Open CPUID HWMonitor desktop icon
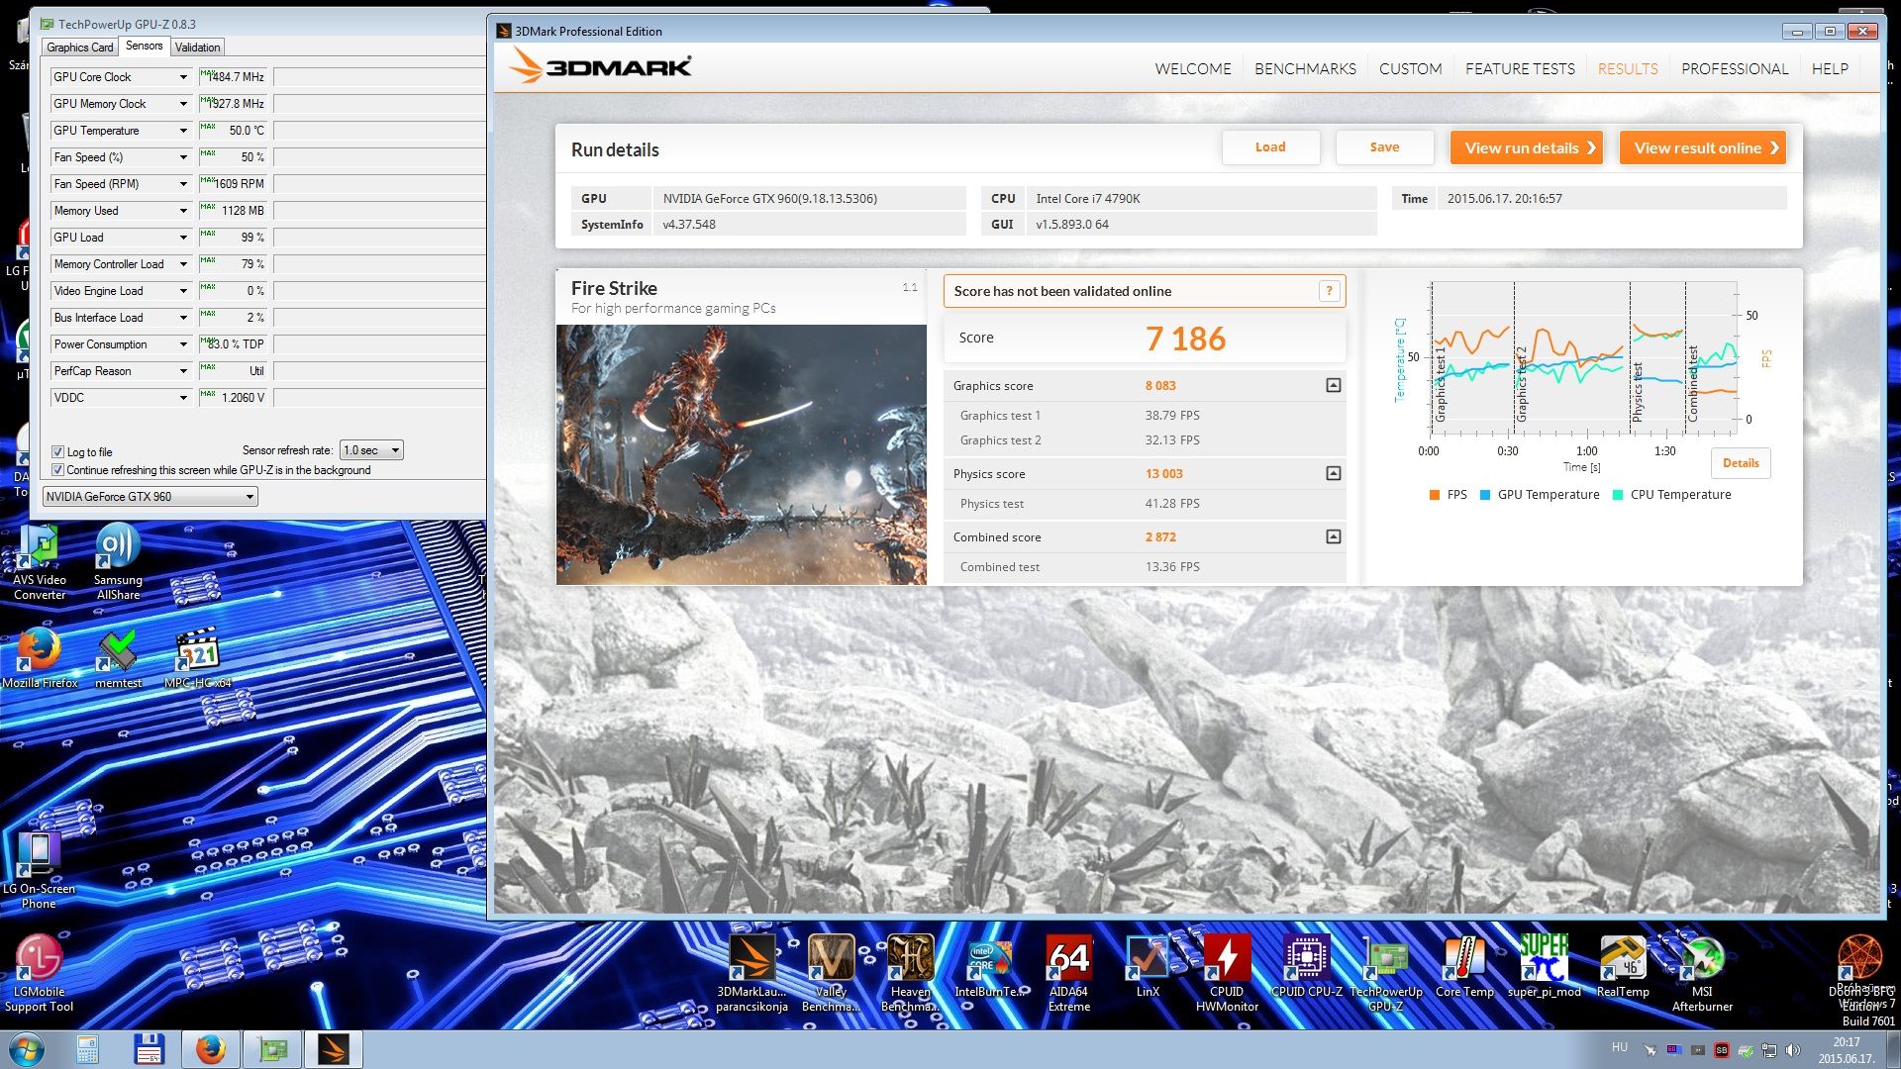Screen dimensions: 1901x1069 1227,973
